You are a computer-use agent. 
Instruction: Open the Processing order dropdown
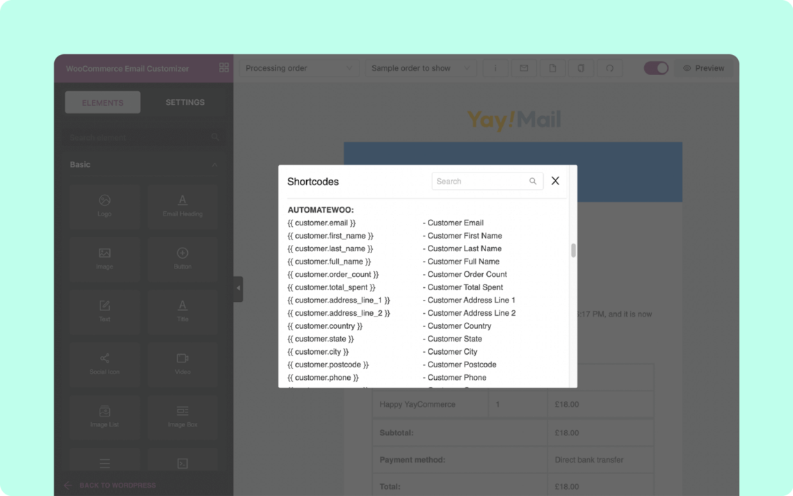coord(299,67)
